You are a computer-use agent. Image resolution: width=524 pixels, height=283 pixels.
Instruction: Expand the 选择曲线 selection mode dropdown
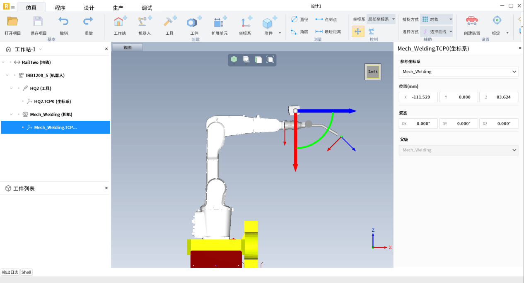pos(451,31)
